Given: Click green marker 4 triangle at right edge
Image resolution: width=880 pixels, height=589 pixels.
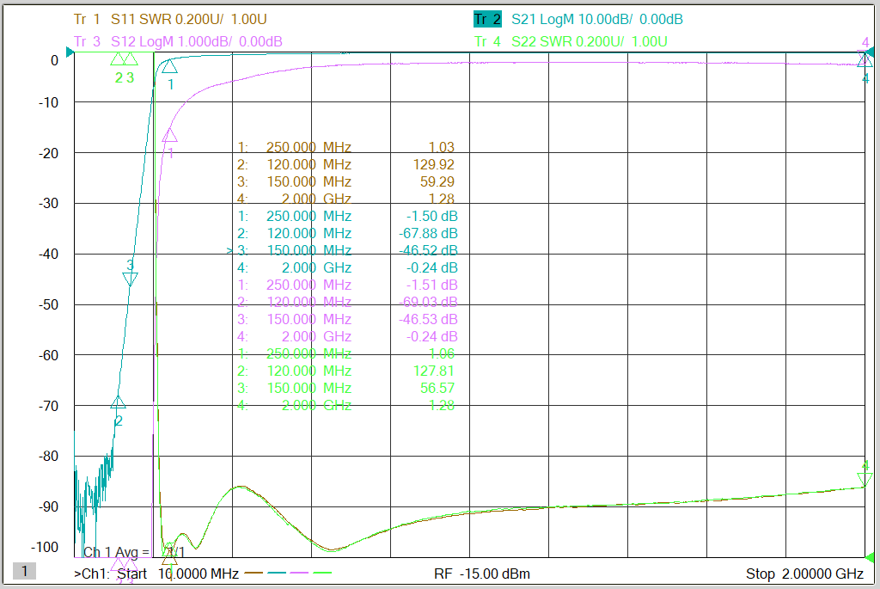Looking at the screenshot, I should tap(865, 479).
